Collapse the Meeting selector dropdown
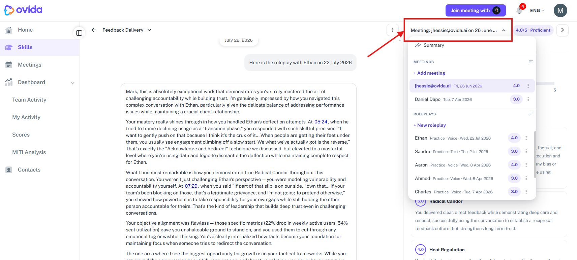Image resolution: width=577 pixels, height=260 pixels. click(458, 30)
